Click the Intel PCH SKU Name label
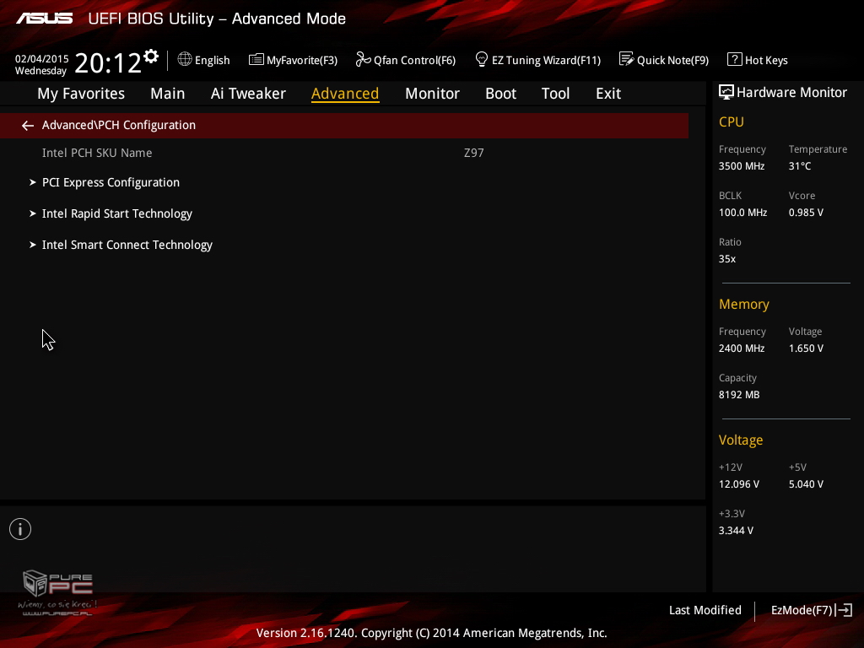 pos(97,153)
